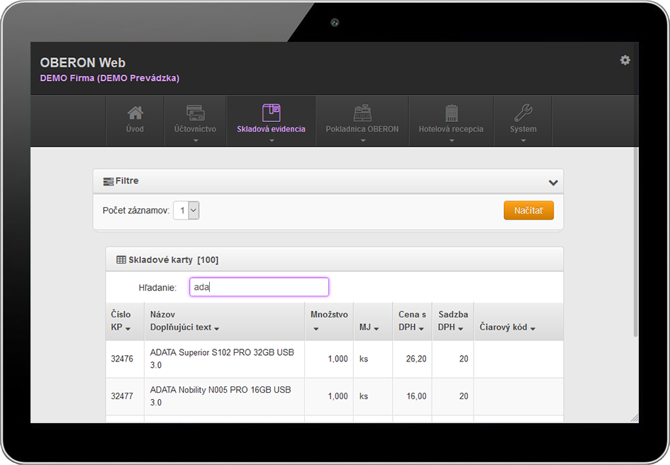
Task: Expand the Účtovníctvo submenu arrow
Action: [x=196, y=140]
